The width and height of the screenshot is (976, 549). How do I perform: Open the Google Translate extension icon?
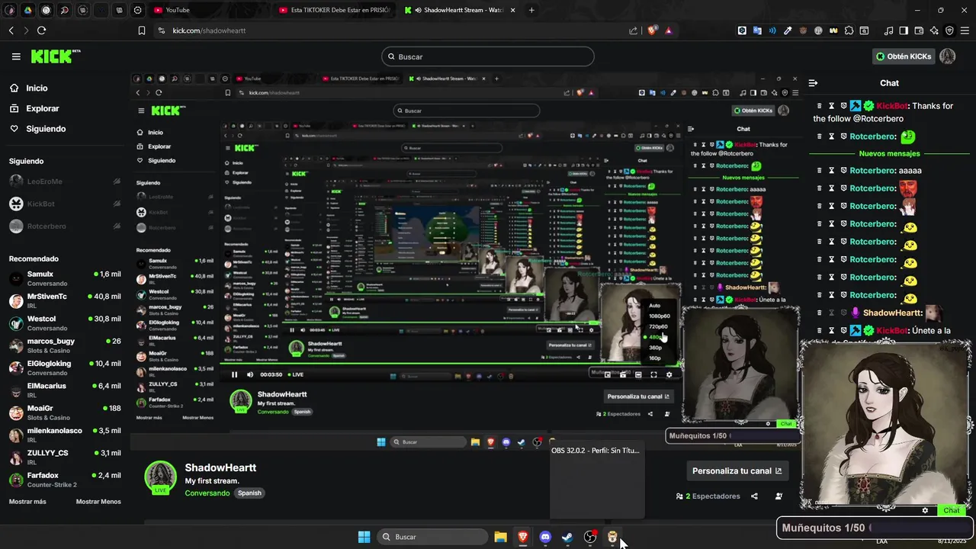coord(757,30)
